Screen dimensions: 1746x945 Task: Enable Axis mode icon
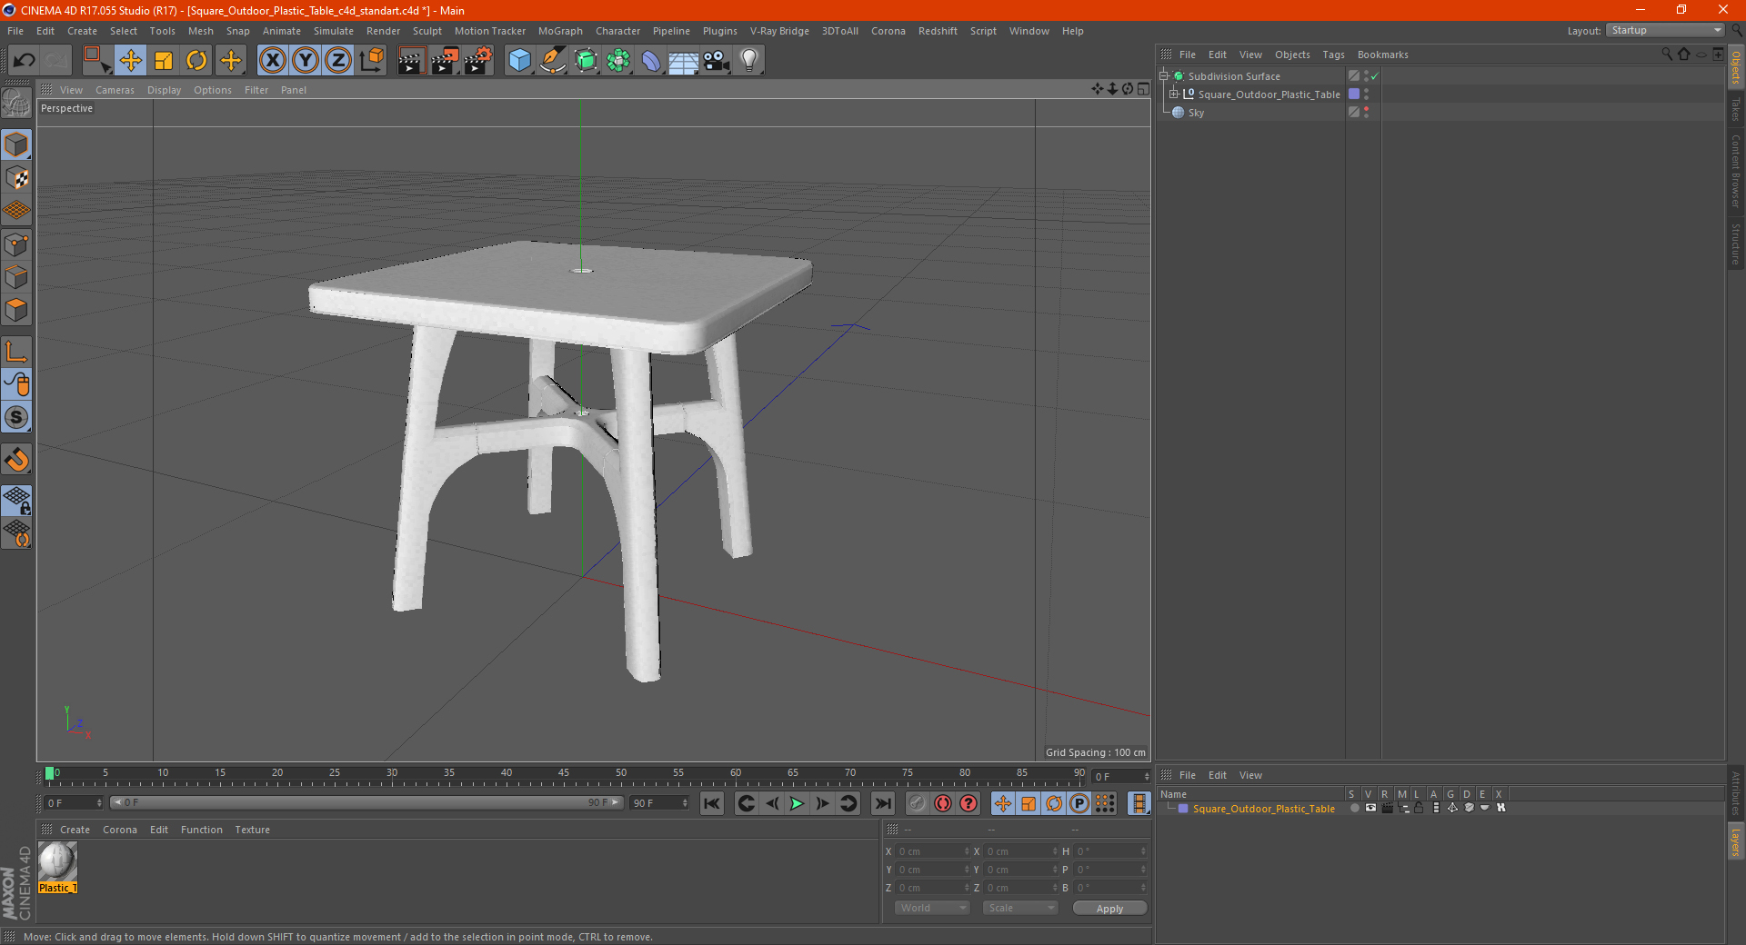tap(16, 353)
